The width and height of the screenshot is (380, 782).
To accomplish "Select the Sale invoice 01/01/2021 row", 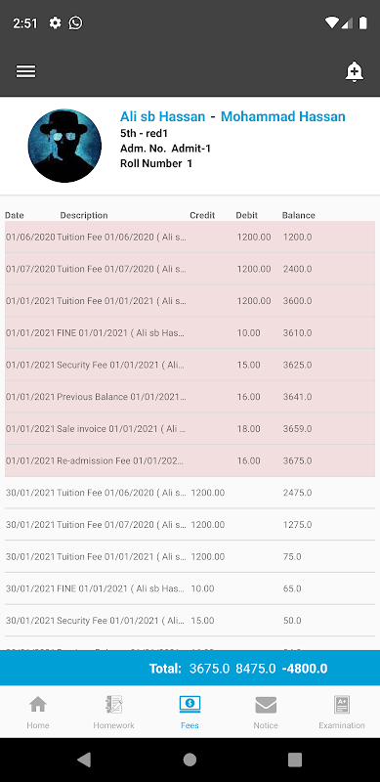I will point(190,428).
